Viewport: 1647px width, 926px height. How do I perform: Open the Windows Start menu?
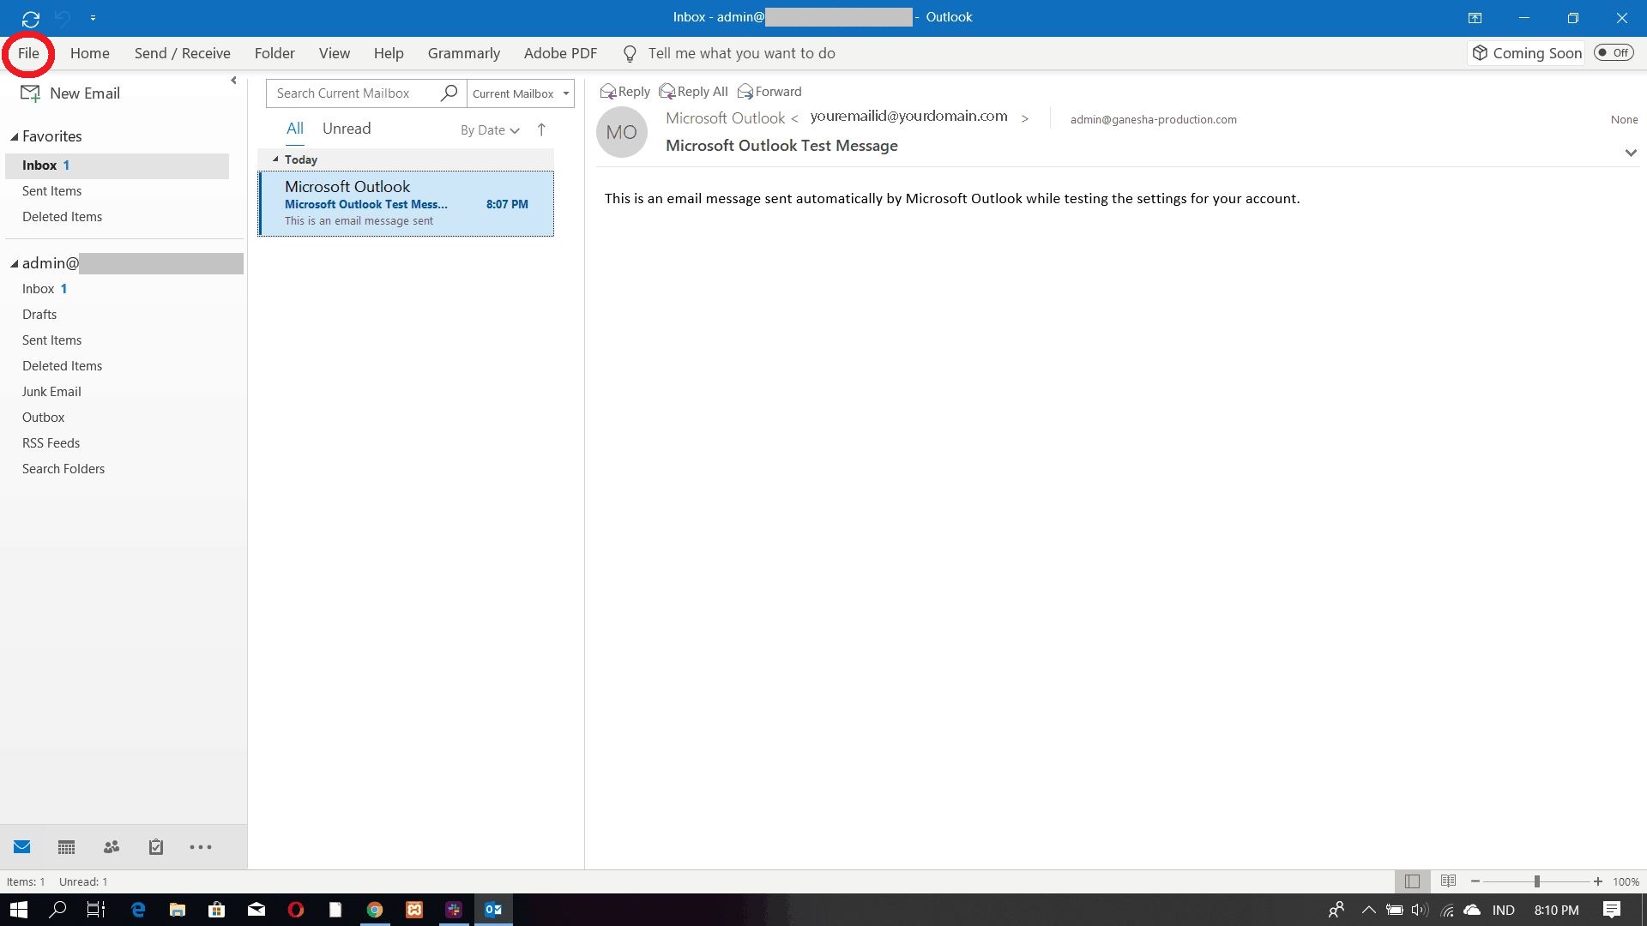pyautogui.click(x=19, y=910)
